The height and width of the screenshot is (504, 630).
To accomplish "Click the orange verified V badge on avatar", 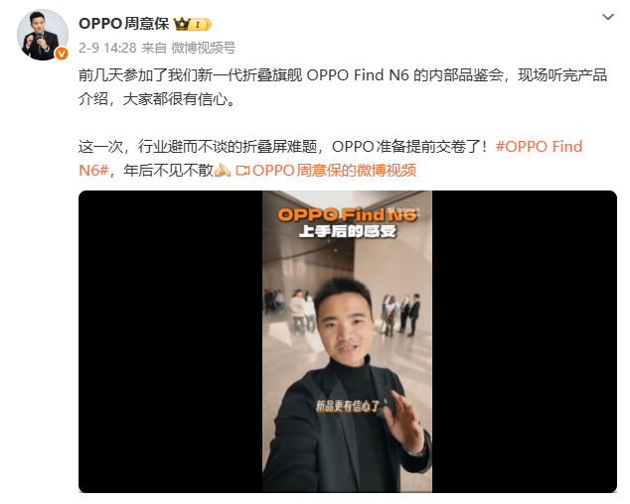I will (x=62, y=54).
